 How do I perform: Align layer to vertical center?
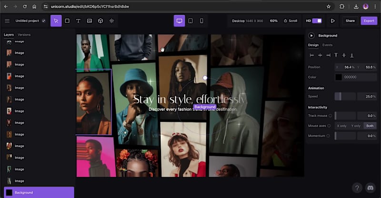click(344, 55)
